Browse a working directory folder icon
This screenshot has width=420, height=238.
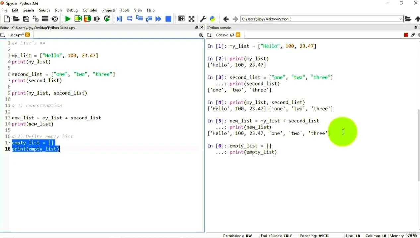408,19
